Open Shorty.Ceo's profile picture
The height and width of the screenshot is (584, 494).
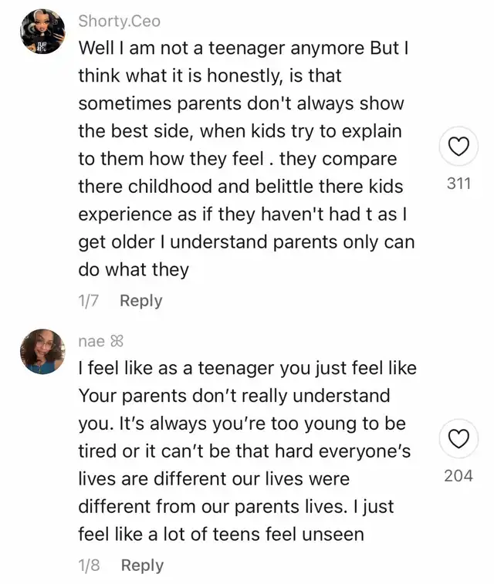point(42,32)
